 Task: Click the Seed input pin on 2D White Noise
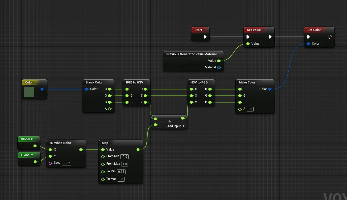50,163
